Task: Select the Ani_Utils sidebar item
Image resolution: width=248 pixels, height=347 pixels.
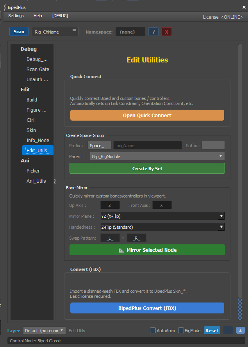Action: coord(36,181)
